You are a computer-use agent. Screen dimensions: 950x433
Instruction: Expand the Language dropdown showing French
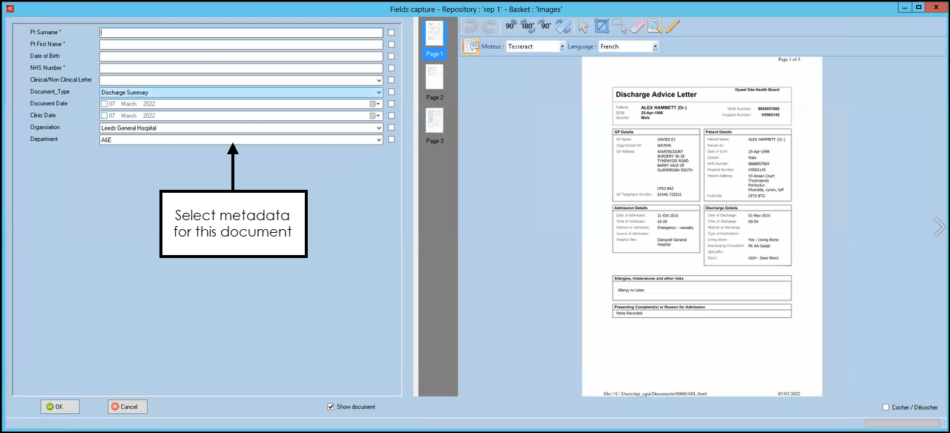655,47
